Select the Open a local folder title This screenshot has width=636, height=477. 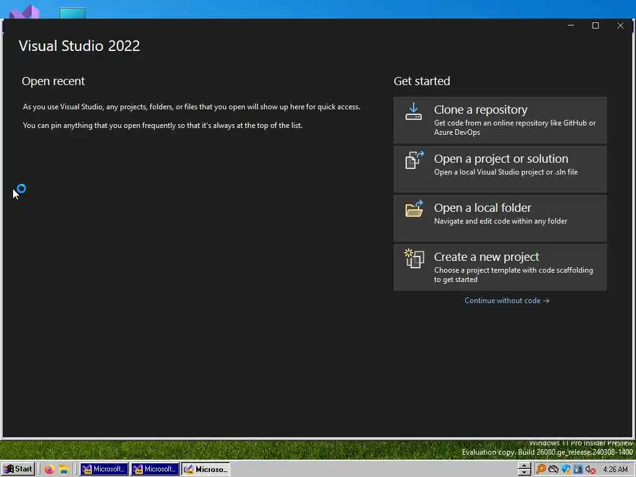482,207
